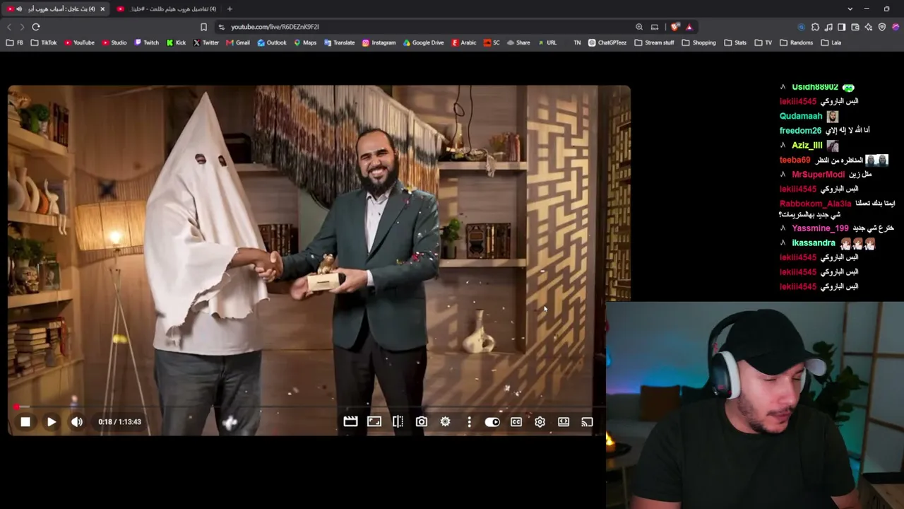Click the Brave shields lion icon
The width and height of the screenshot is (904, 509).
[676, 27]
